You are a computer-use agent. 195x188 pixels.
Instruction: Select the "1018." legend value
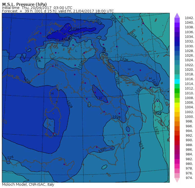[x=189, y=74]
